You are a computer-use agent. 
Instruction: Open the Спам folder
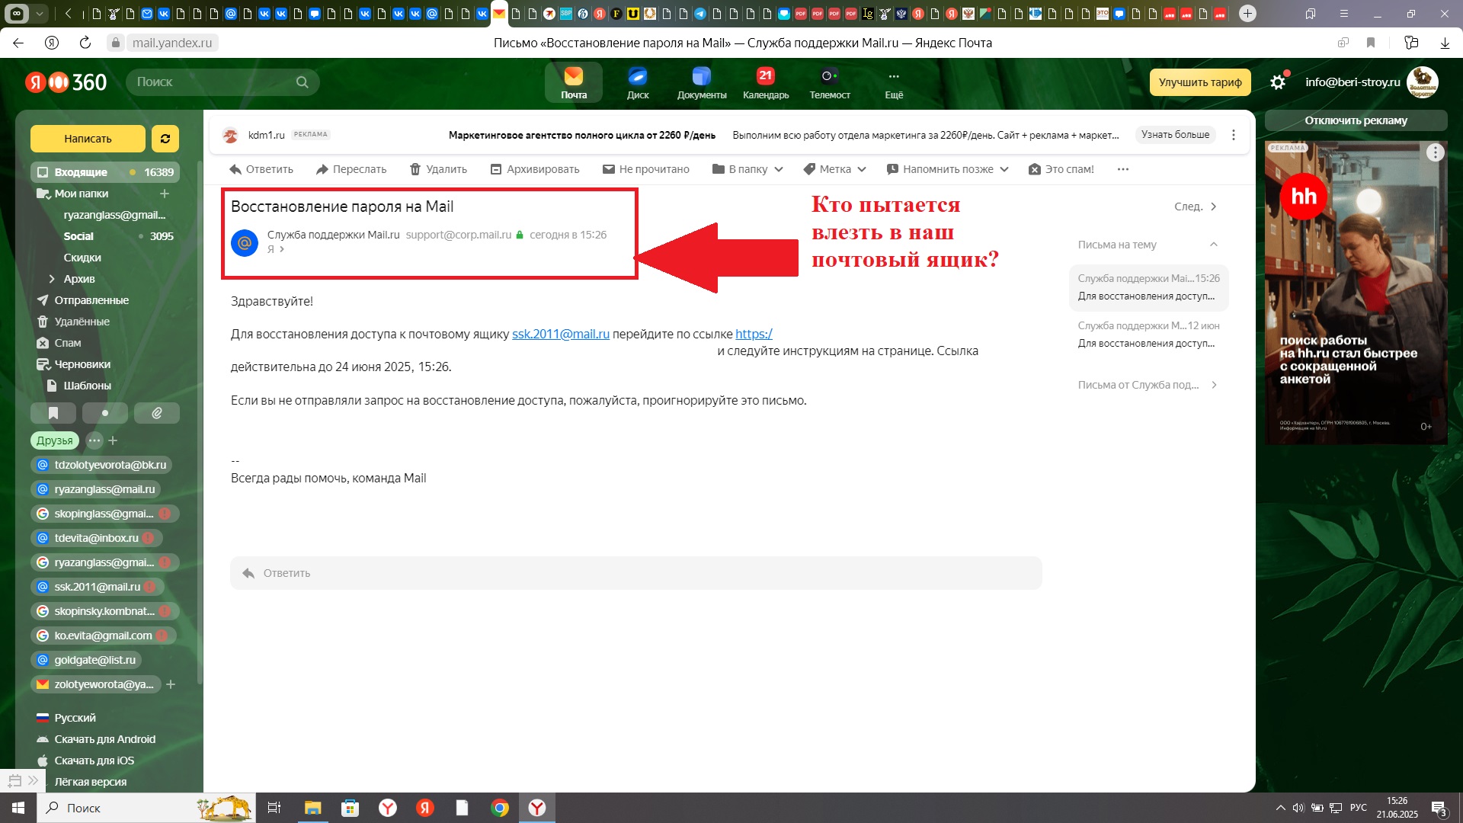pyautogui.click(x=67, y=343)
